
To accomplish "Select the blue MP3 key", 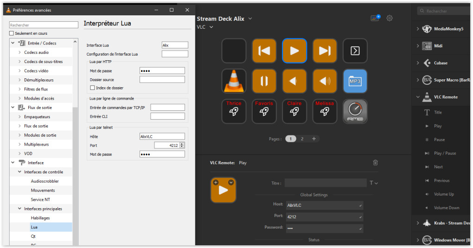I will (x=355, y=81).
